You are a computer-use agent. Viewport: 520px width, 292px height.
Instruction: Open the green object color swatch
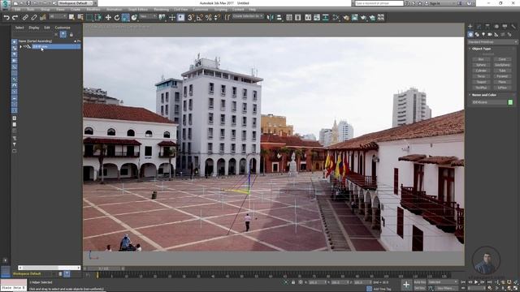click(510, 102)
